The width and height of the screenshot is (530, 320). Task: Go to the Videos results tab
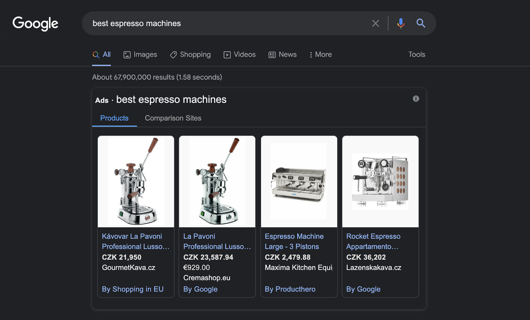click(x=239, y=55)
